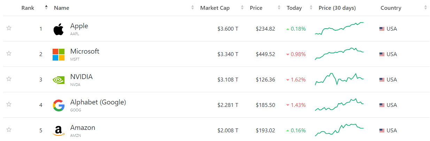The image size is (430, 141).
Task: Open the NVIDIA company name link
Action: (81, 77)
